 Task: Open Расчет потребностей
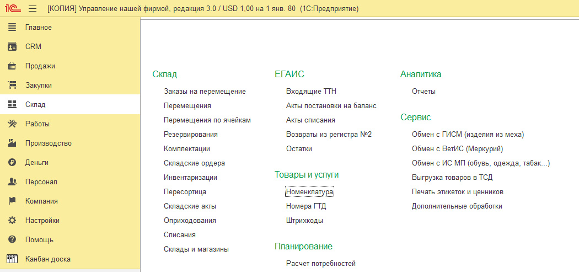321,264
